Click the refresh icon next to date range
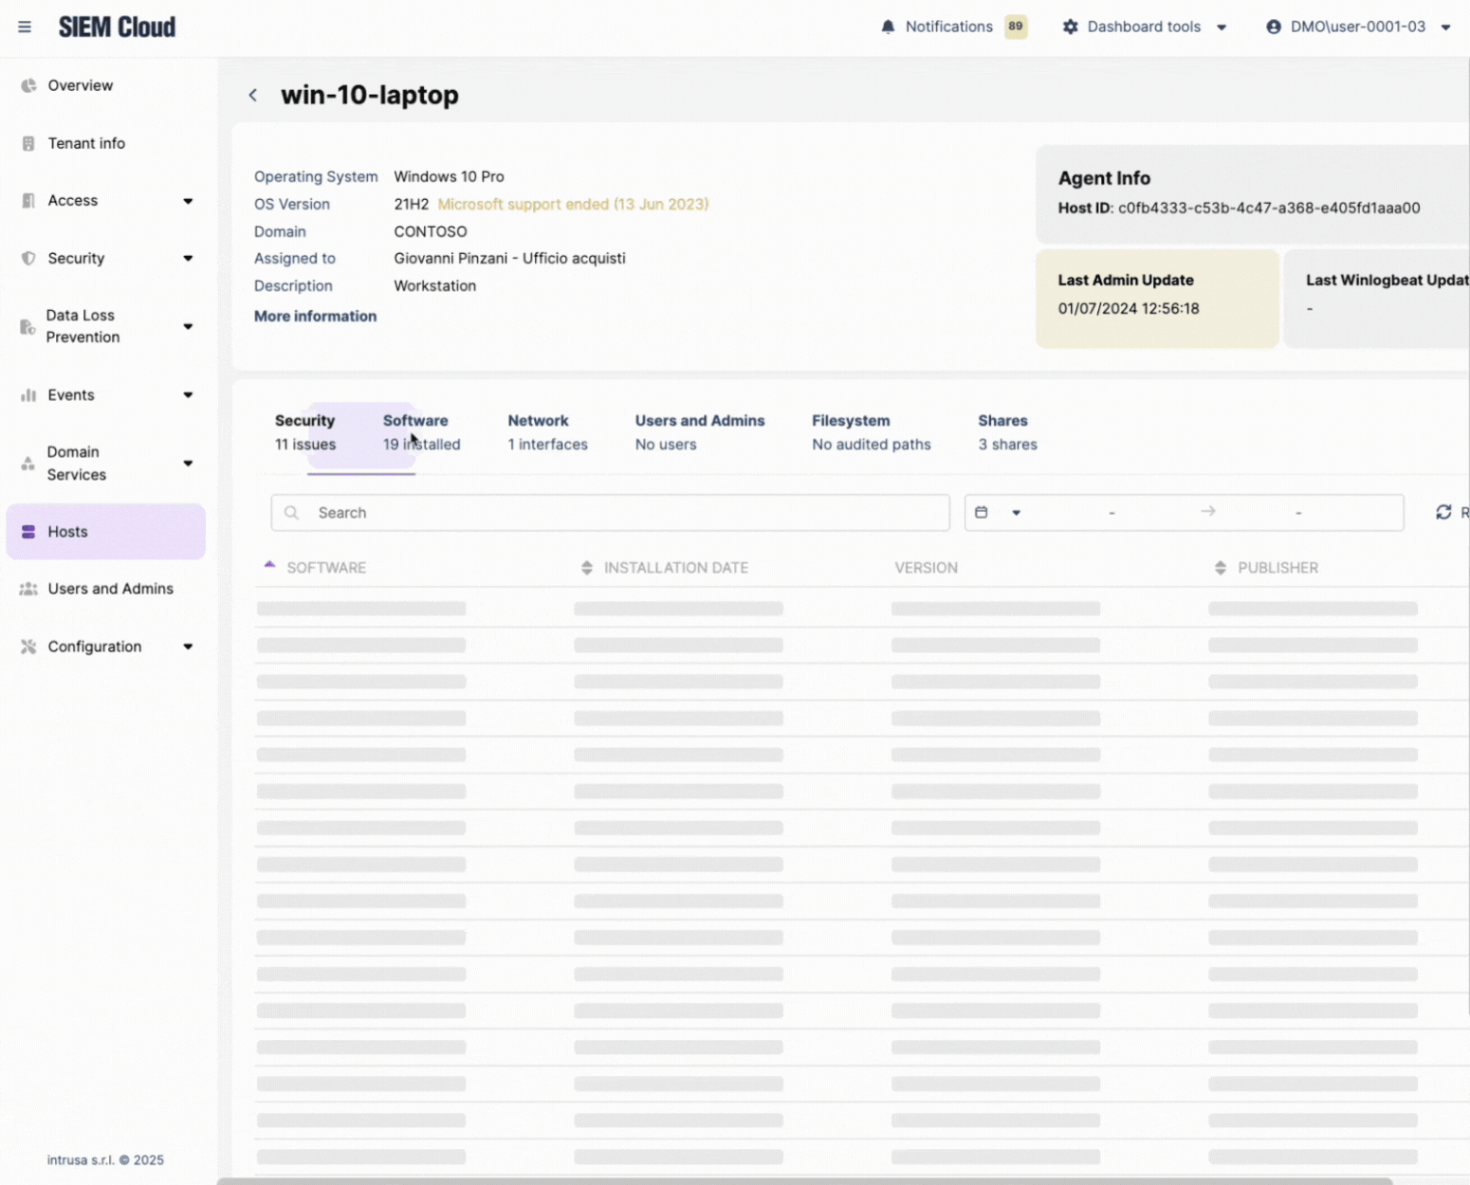The width and height of the screenshot is (1470, 1185). tap(1443, 512)
